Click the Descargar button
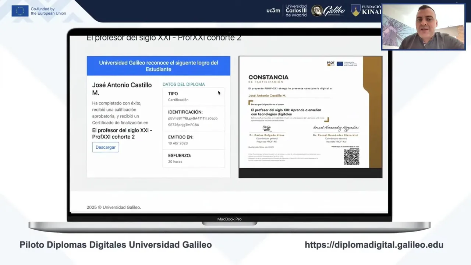 [106, 147]
